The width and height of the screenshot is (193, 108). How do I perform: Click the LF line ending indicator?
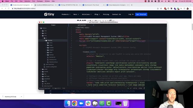pyautogui.click(x=131, y=88)
